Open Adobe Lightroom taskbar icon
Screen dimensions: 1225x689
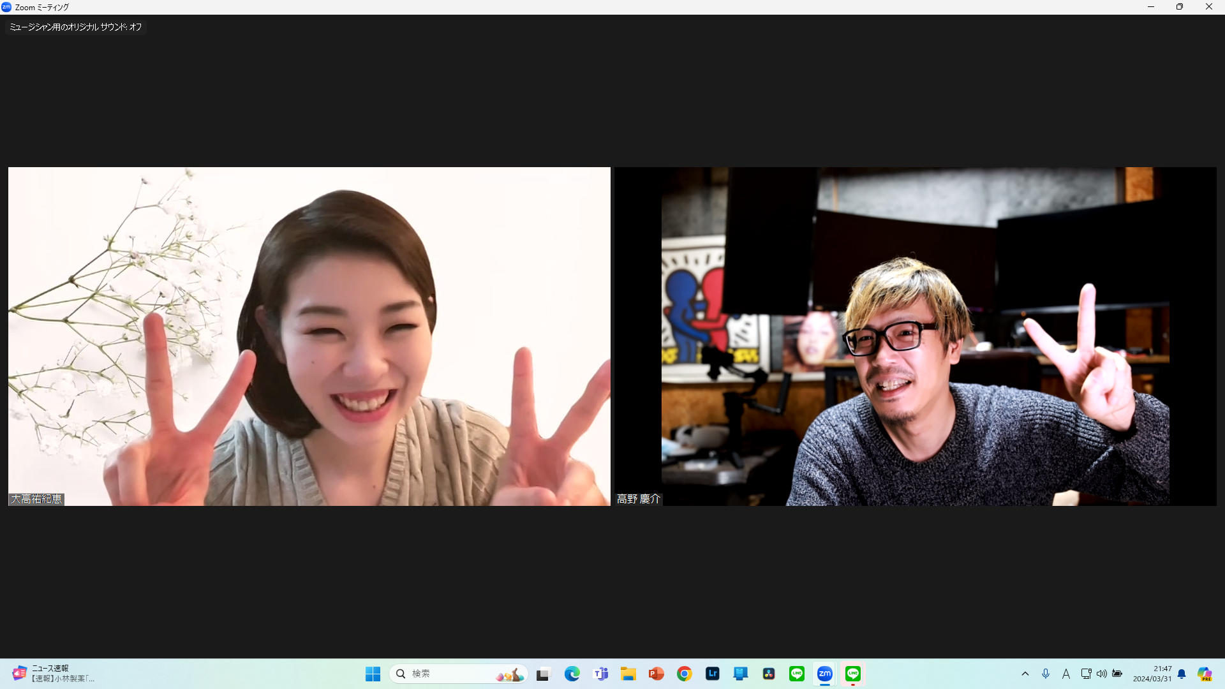click(x=713, y=674)
